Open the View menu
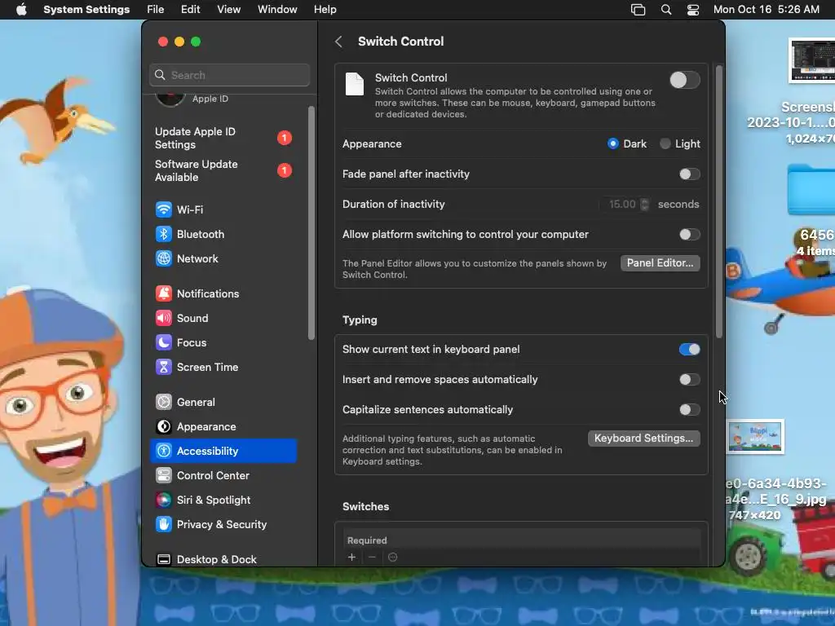835x626 pixels. point(228,10)
